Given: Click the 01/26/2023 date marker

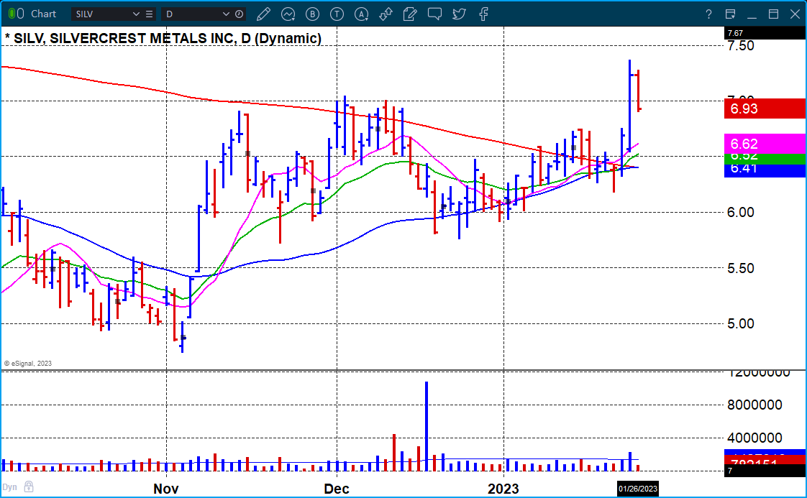Looking at the screenshot, I should click(638, 489).
